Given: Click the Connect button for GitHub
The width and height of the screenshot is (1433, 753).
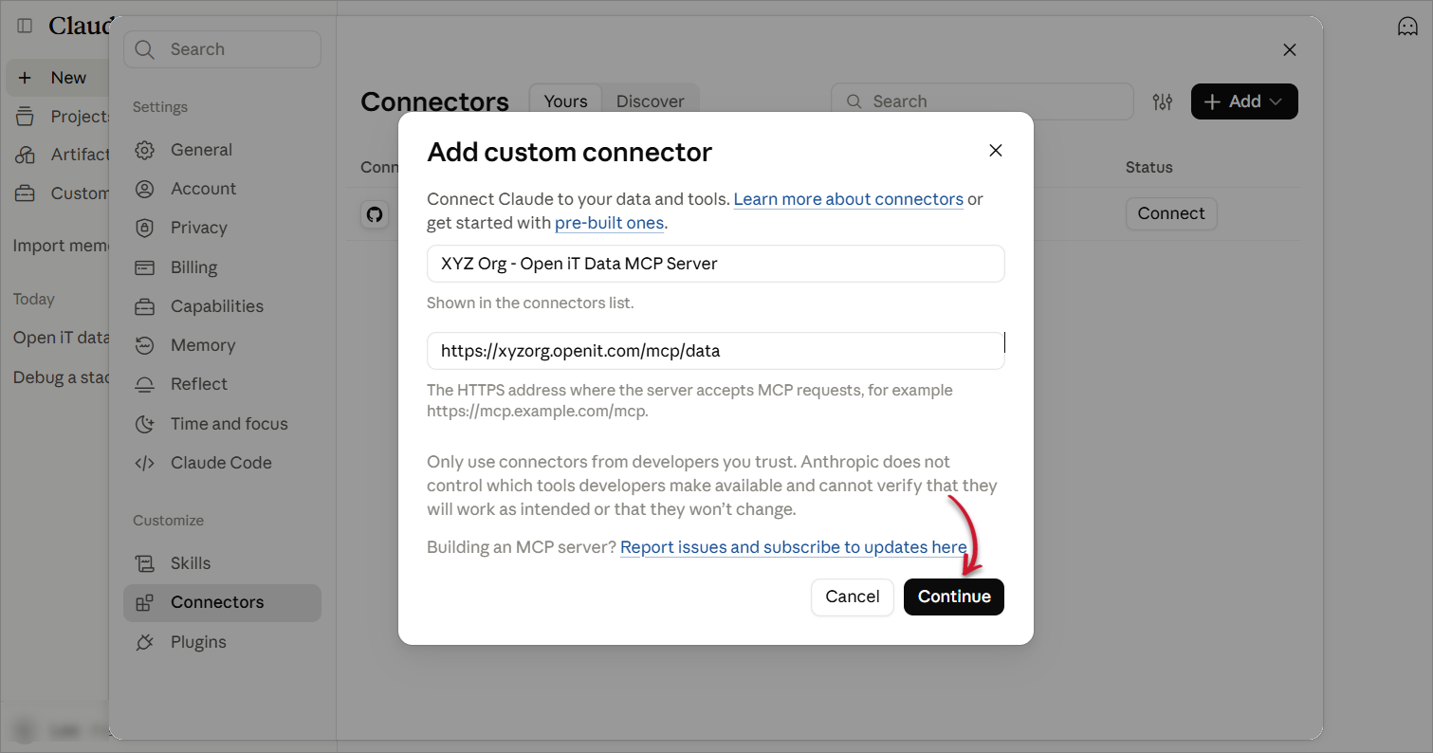Looking at the screenshot, I should (1171, 213).
